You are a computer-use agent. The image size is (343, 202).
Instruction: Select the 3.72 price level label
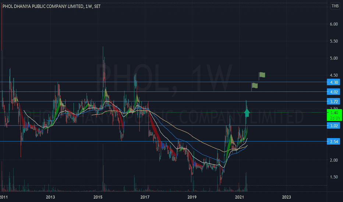[x=333, y=101]
